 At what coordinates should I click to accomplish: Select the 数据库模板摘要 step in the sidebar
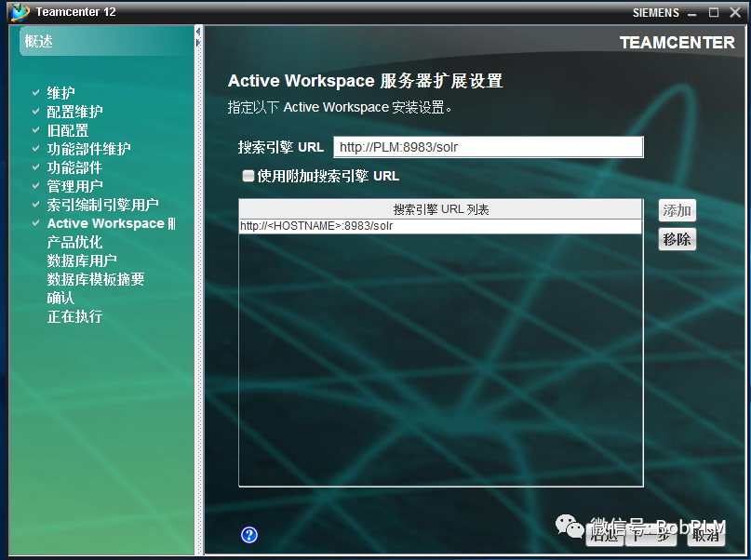(96, 279)
